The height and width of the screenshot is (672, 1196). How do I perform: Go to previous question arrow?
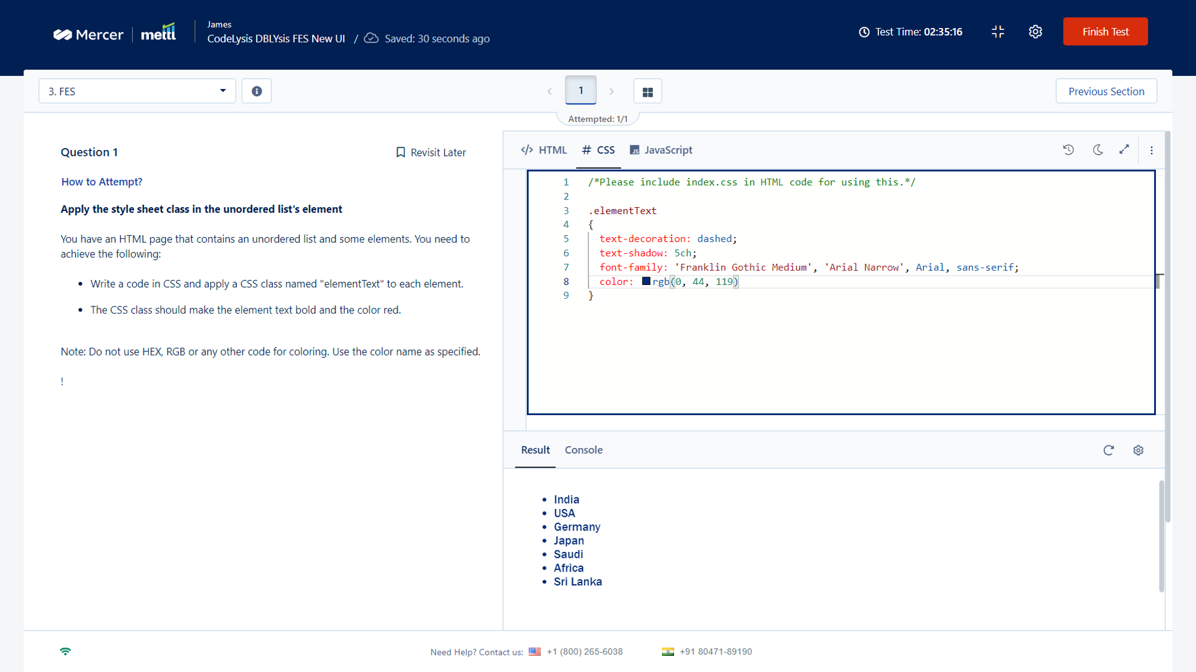click(x=550, y=91)
